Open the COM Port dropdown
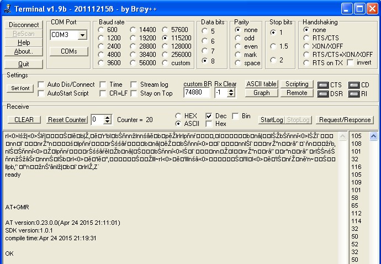Image resolution: width=381 pixels, height=264 pixels. click(83, 35)
